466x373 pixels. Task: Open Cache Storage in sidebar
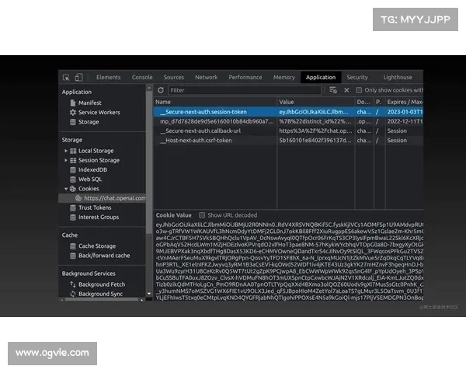coord(97,246)
